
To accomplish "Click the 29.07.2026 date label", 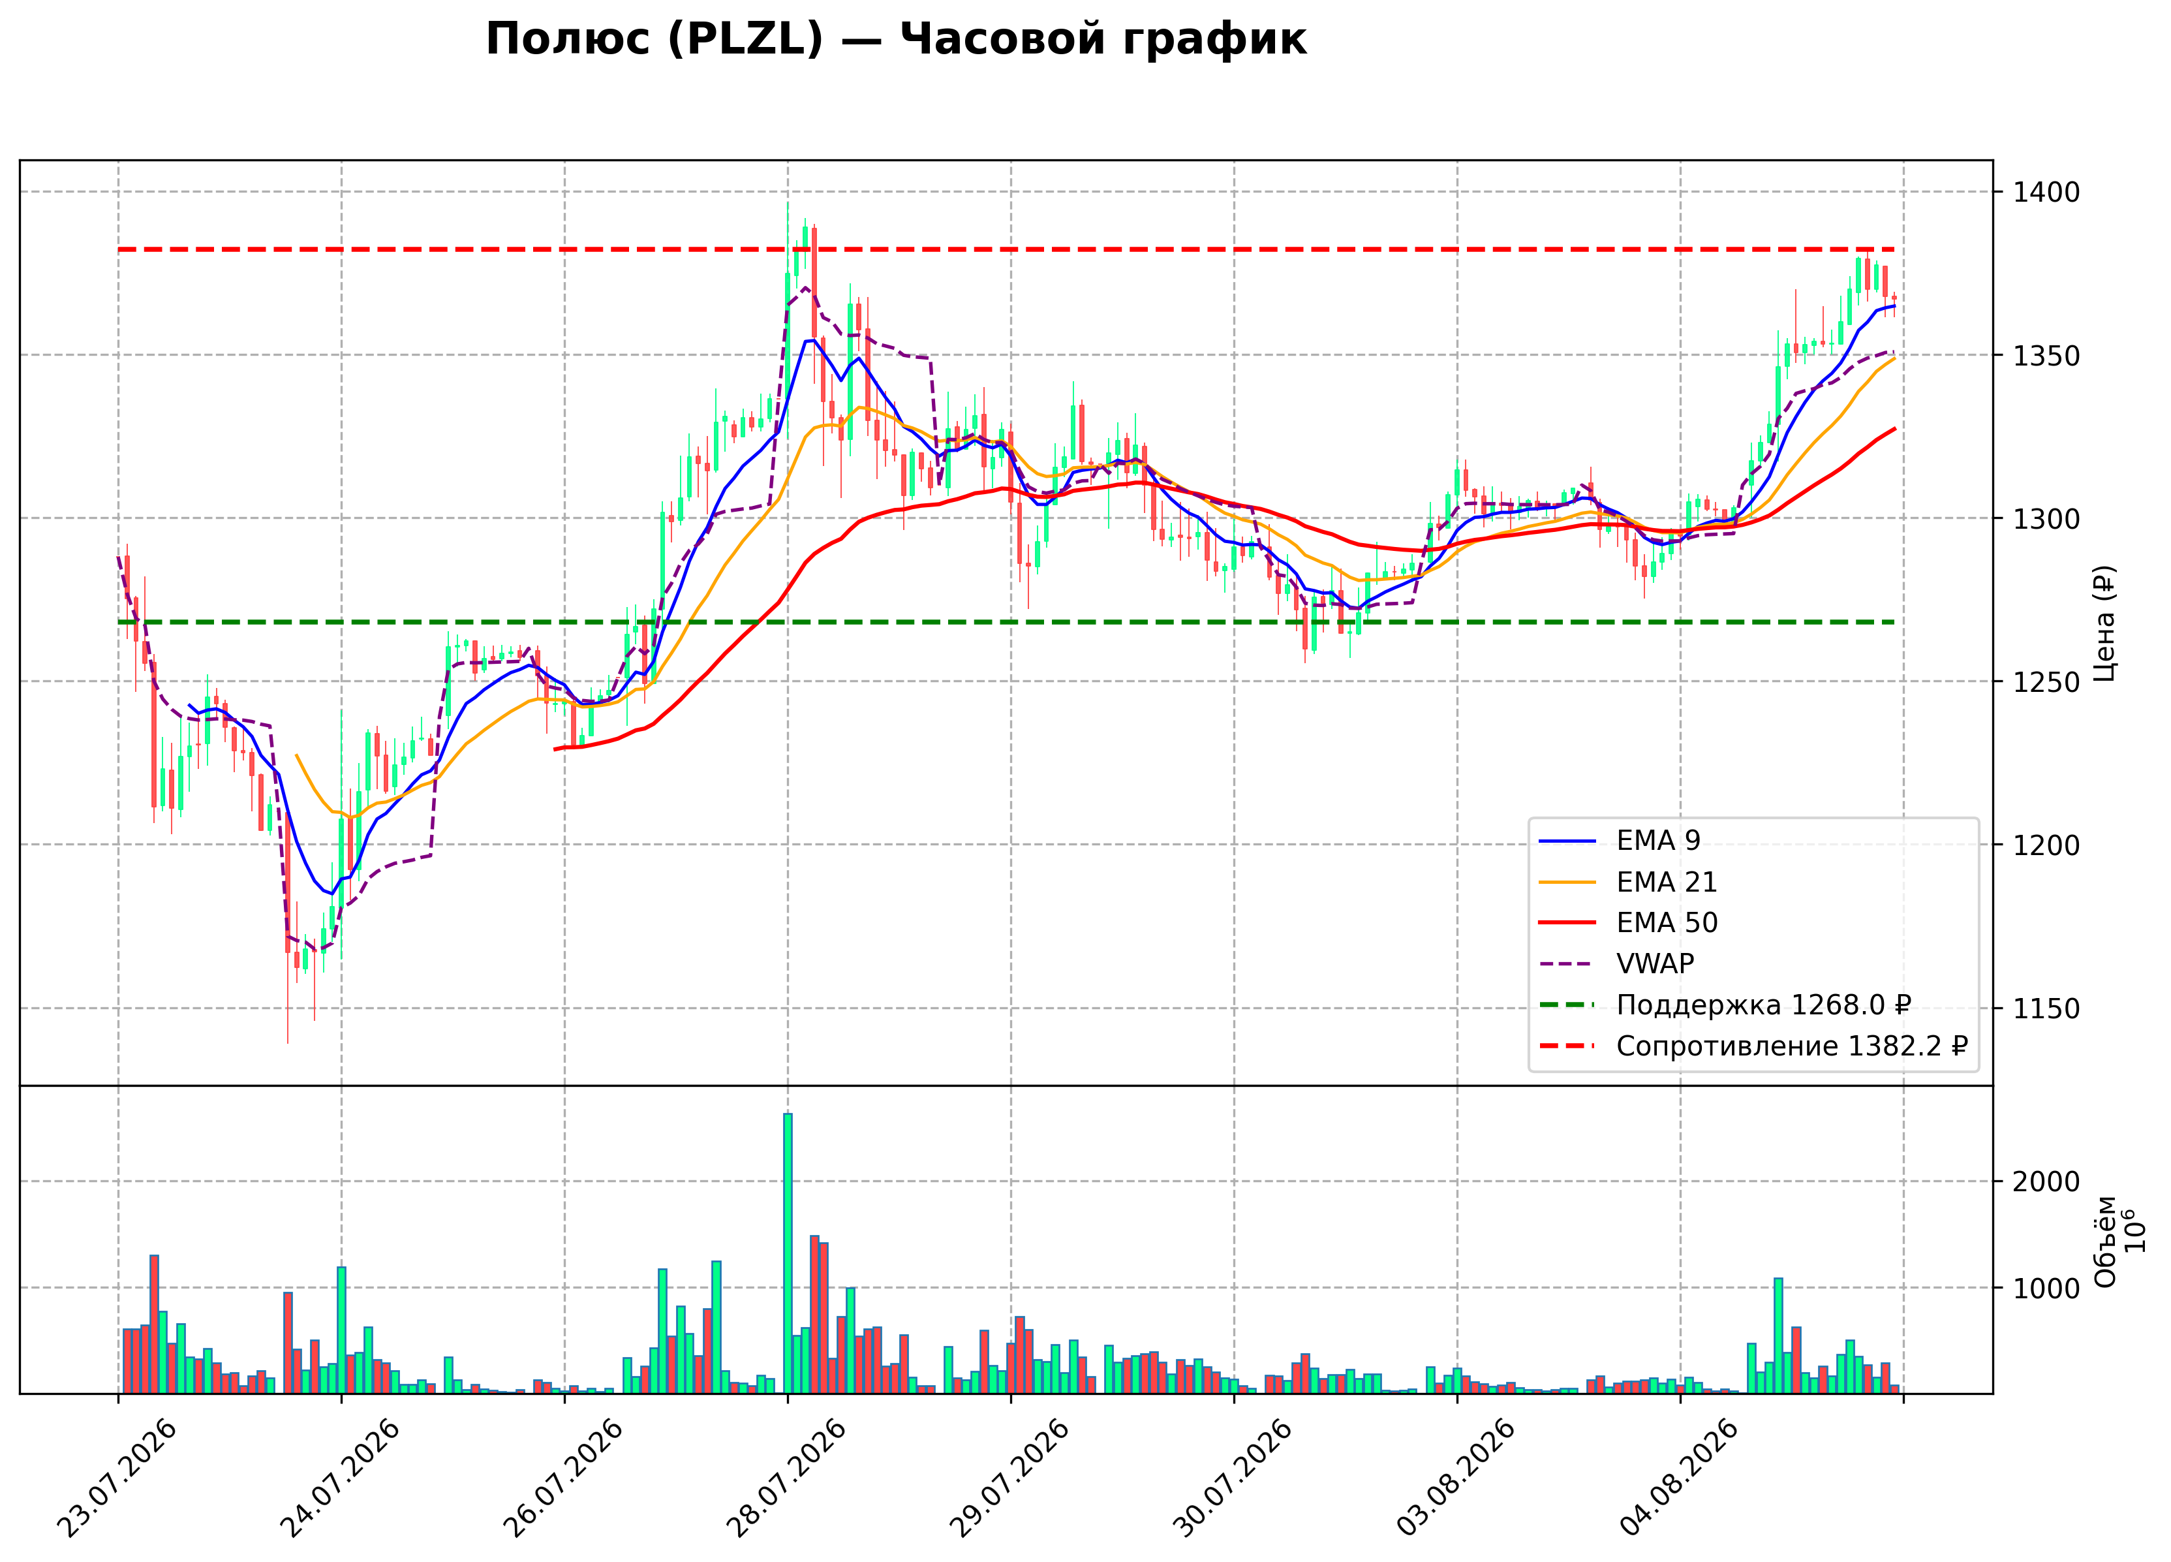I will pyautogui.click(x=1011, y=1478).
